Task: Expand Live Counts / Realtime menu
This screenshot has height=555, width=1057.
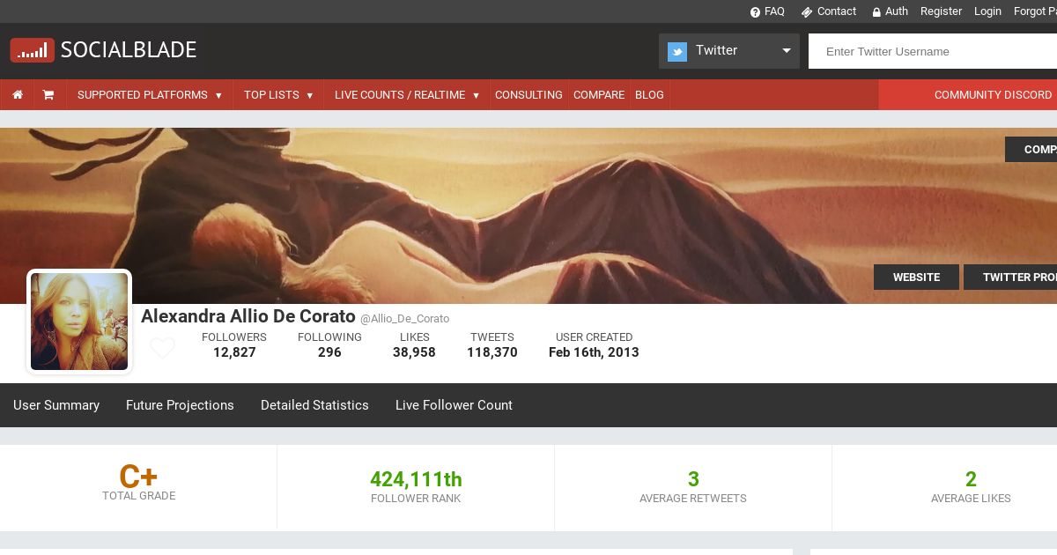Action: [407, 95]
